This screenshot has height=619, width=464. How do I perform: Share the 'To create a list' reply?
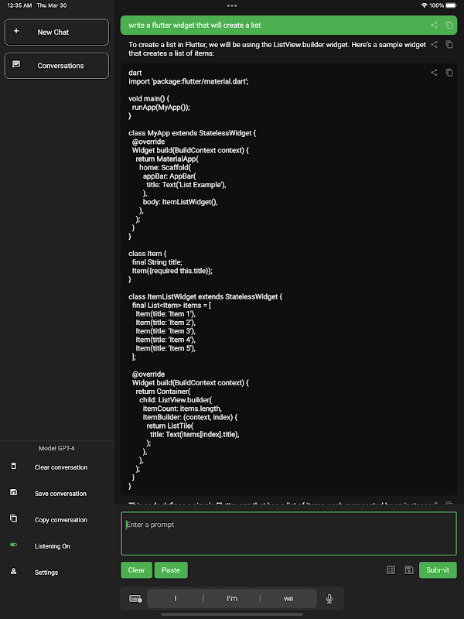[434, 45]
